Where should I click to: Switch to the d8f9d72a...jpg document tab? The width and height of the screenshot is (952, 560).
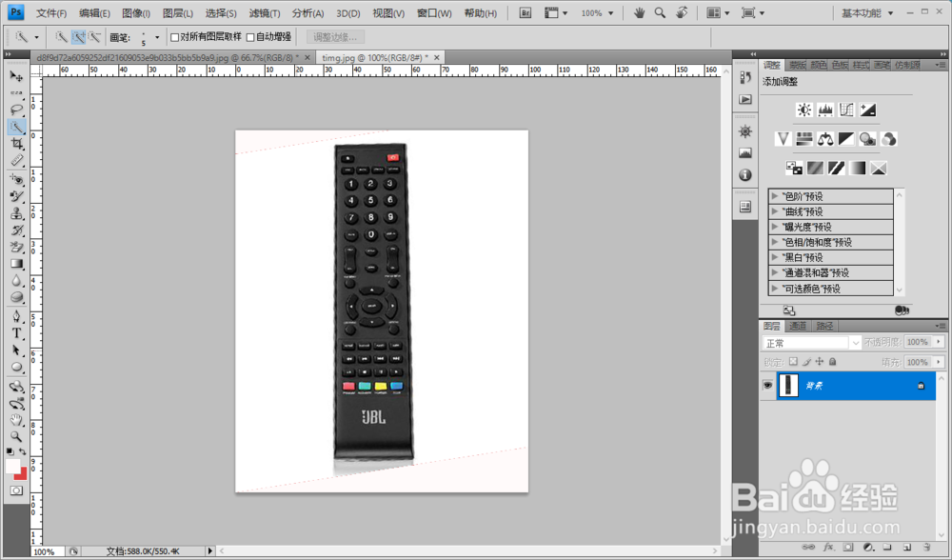tap(173, 58)
